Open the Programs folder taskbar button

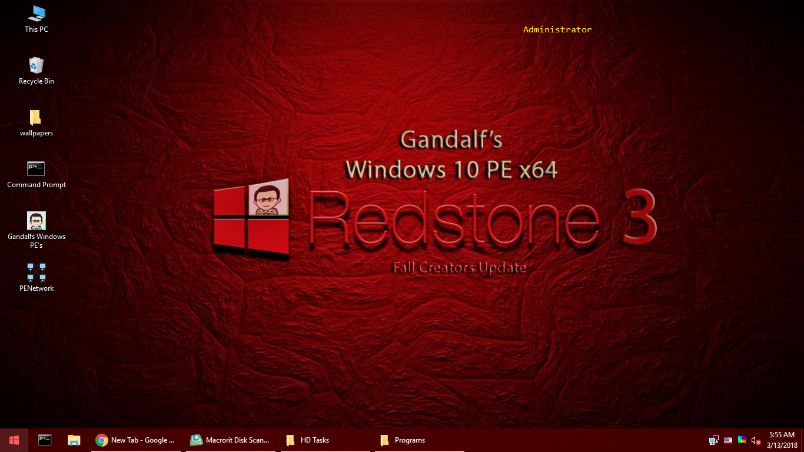coord(420,440)
